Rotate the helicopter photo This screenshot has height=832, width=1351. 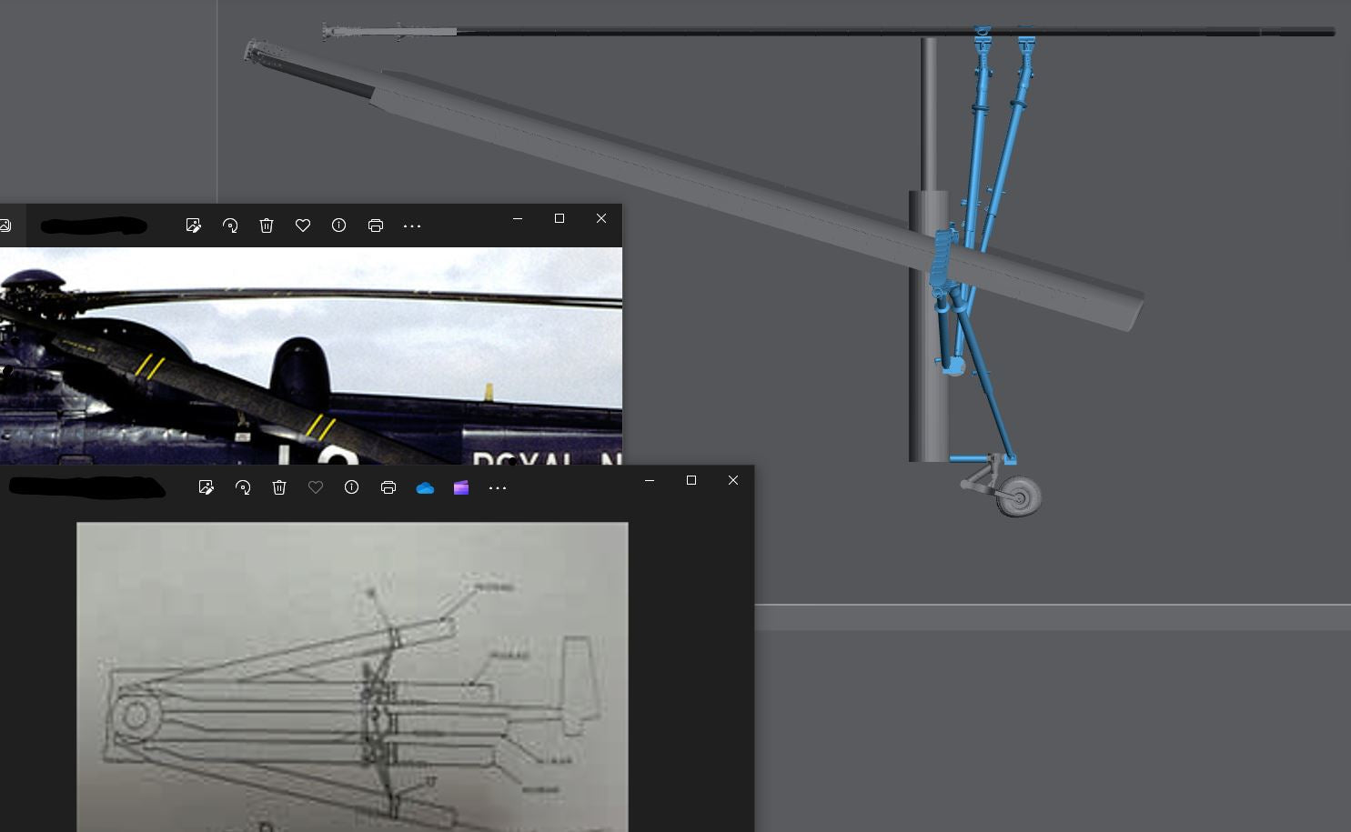(230, 226)
